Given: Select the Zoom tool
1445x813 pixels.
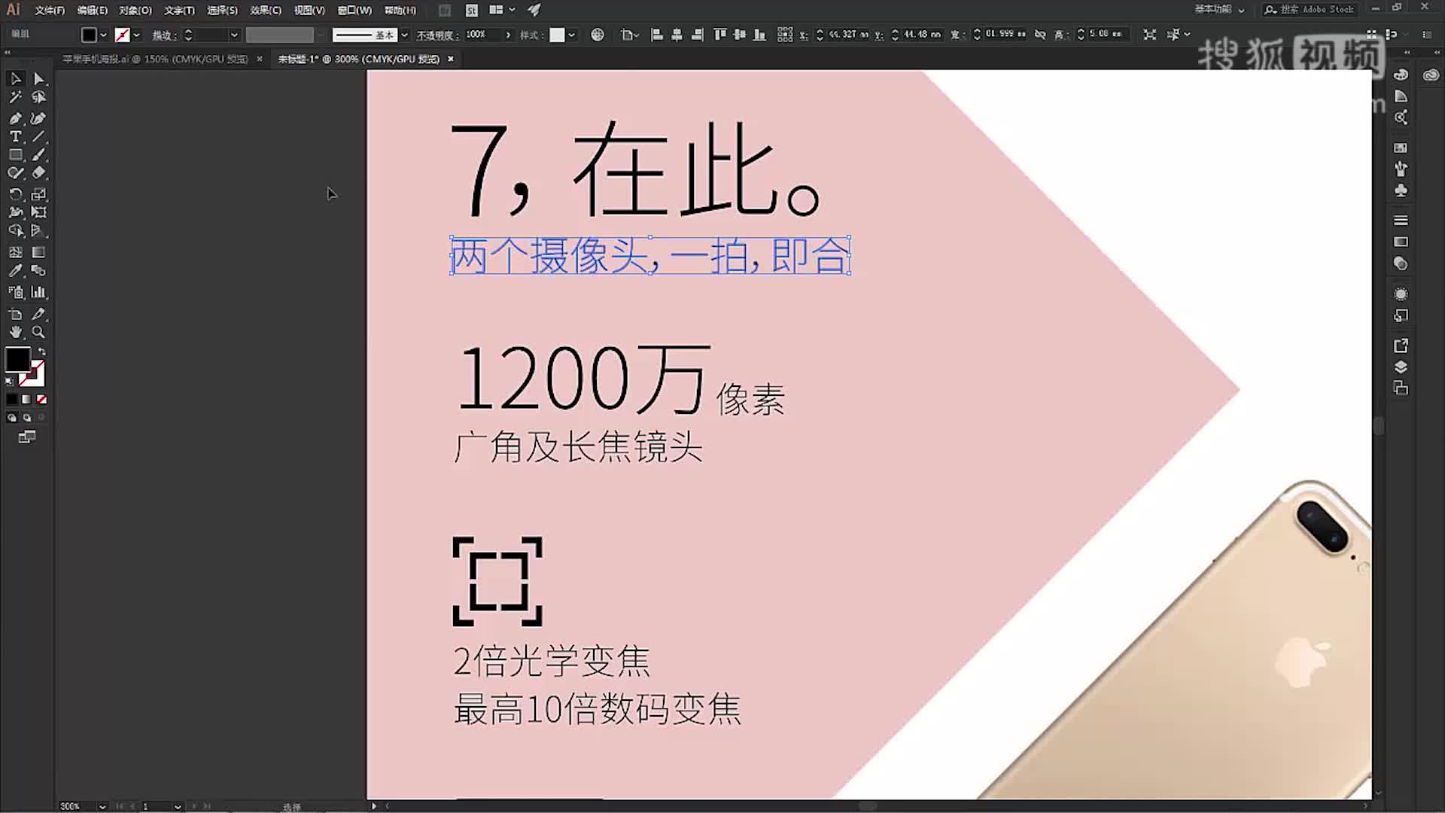Looking at the screenshot, I should pos(39,332).
